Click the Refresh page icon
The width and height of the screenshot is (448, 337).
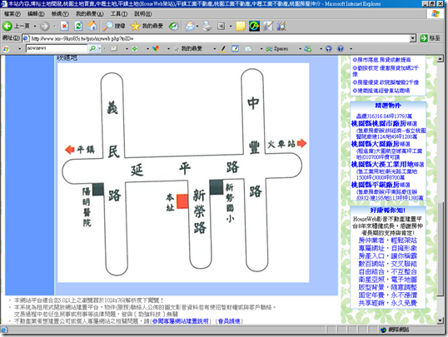point(78,26)
